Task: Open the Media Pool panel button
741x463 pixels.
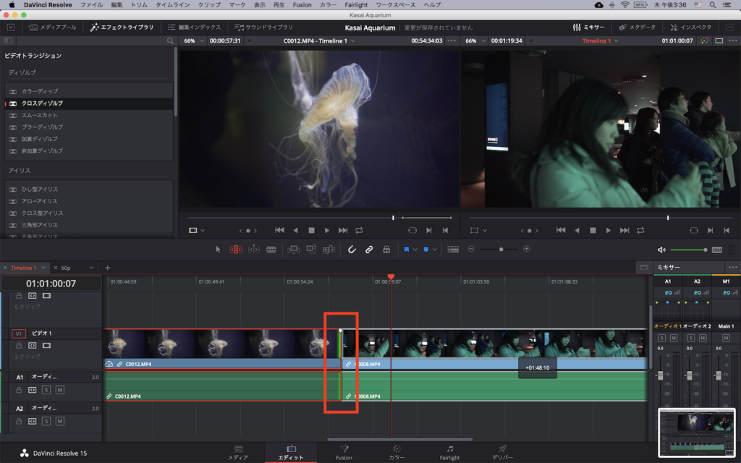Action: [52, 27]
